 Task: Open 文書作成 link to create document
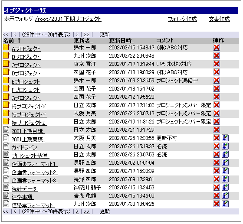coord(219,19)
